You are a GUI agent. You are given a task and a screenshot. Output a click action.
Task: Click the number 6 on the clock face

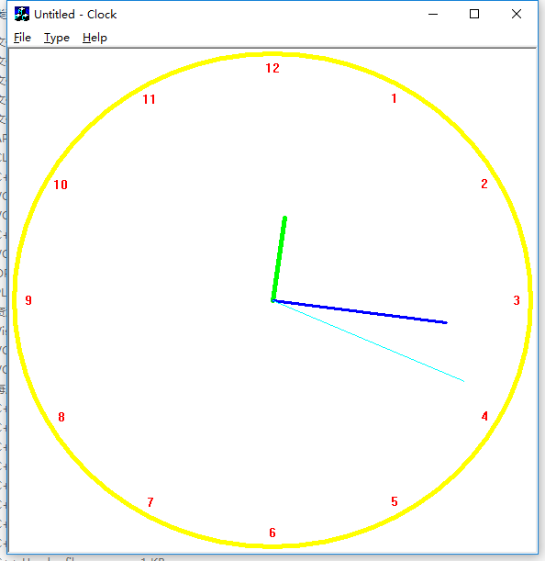272,533
